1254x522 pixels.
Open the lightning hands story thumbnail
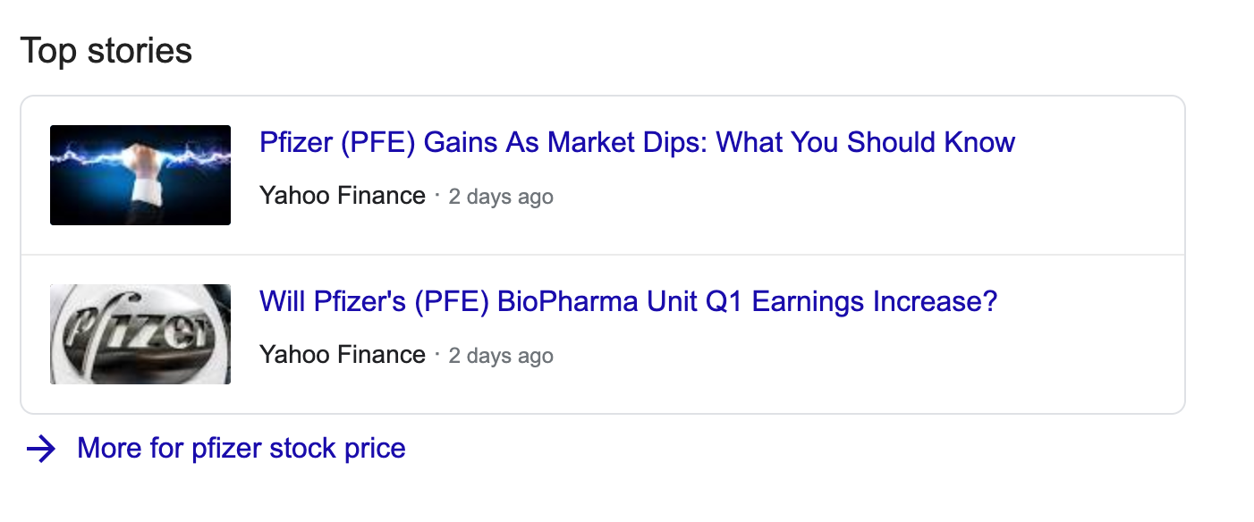click(x=140, y=175)
